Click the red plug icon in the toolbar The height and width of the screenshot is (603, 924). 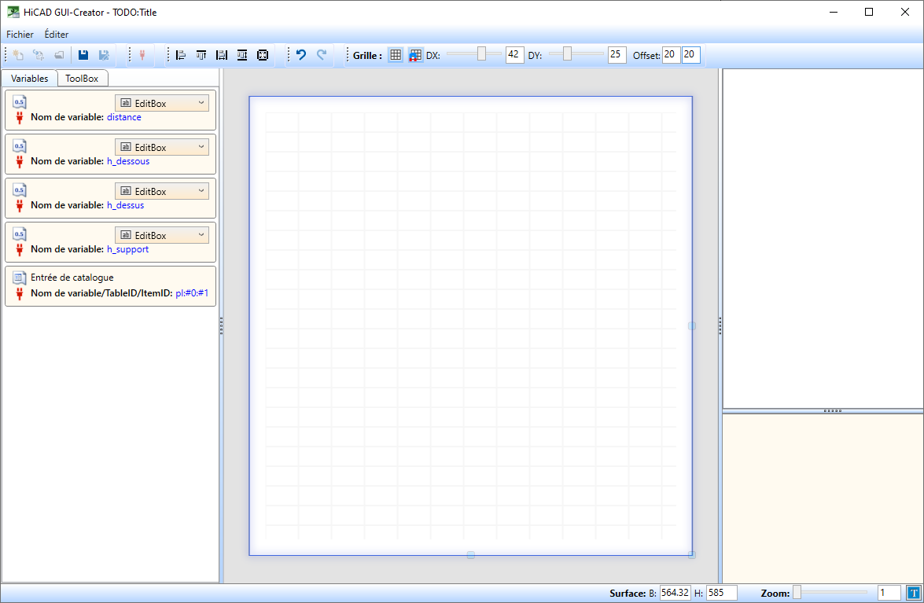[x=142, y=55]
